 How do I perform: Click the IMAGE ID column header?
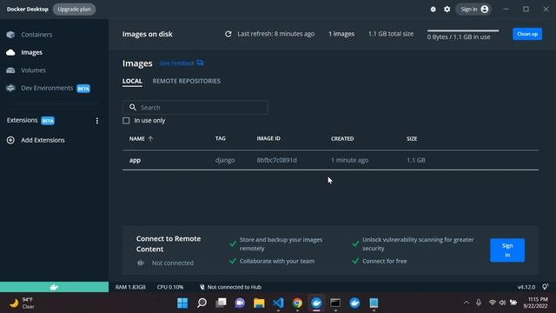coord(268,138)
